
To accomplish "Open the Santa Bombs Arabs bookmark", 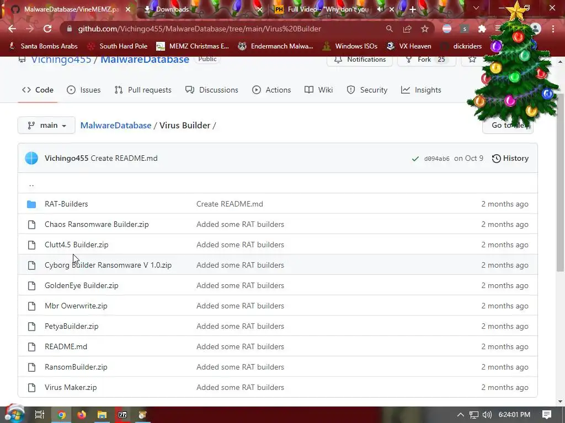I will coord(43,46).
